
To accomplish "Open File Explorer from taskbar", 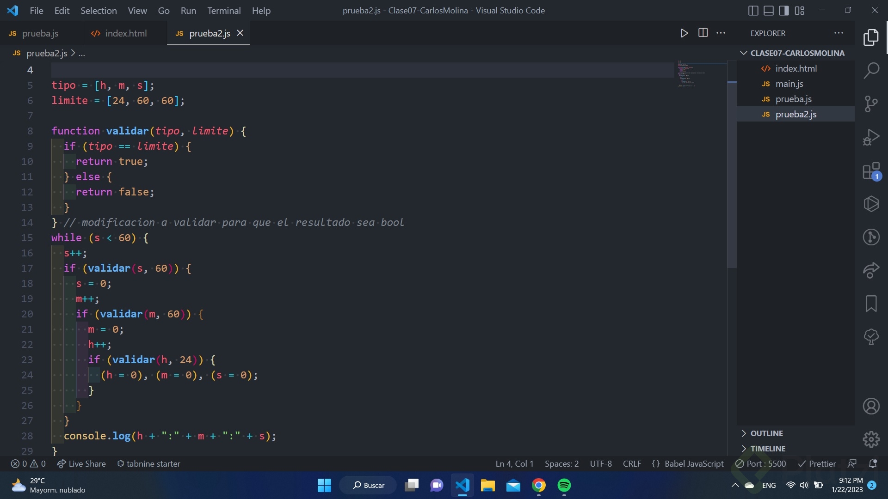I will pyautogui.click(x=488, y=486).
